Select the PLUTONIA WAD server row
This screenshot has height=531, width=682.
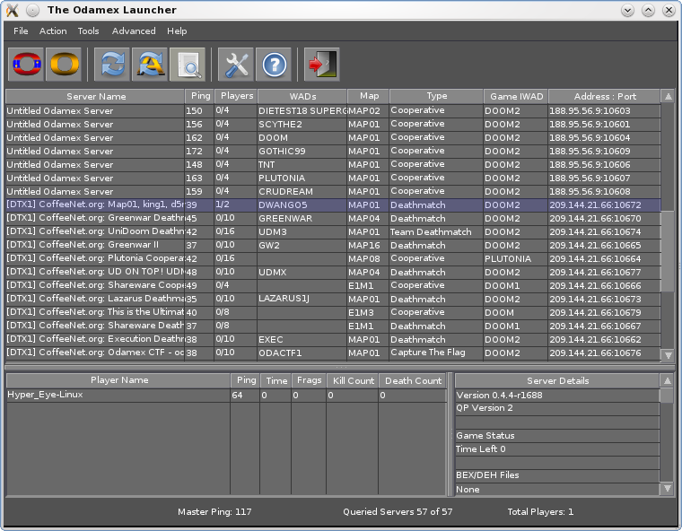(x=333, y=178)
